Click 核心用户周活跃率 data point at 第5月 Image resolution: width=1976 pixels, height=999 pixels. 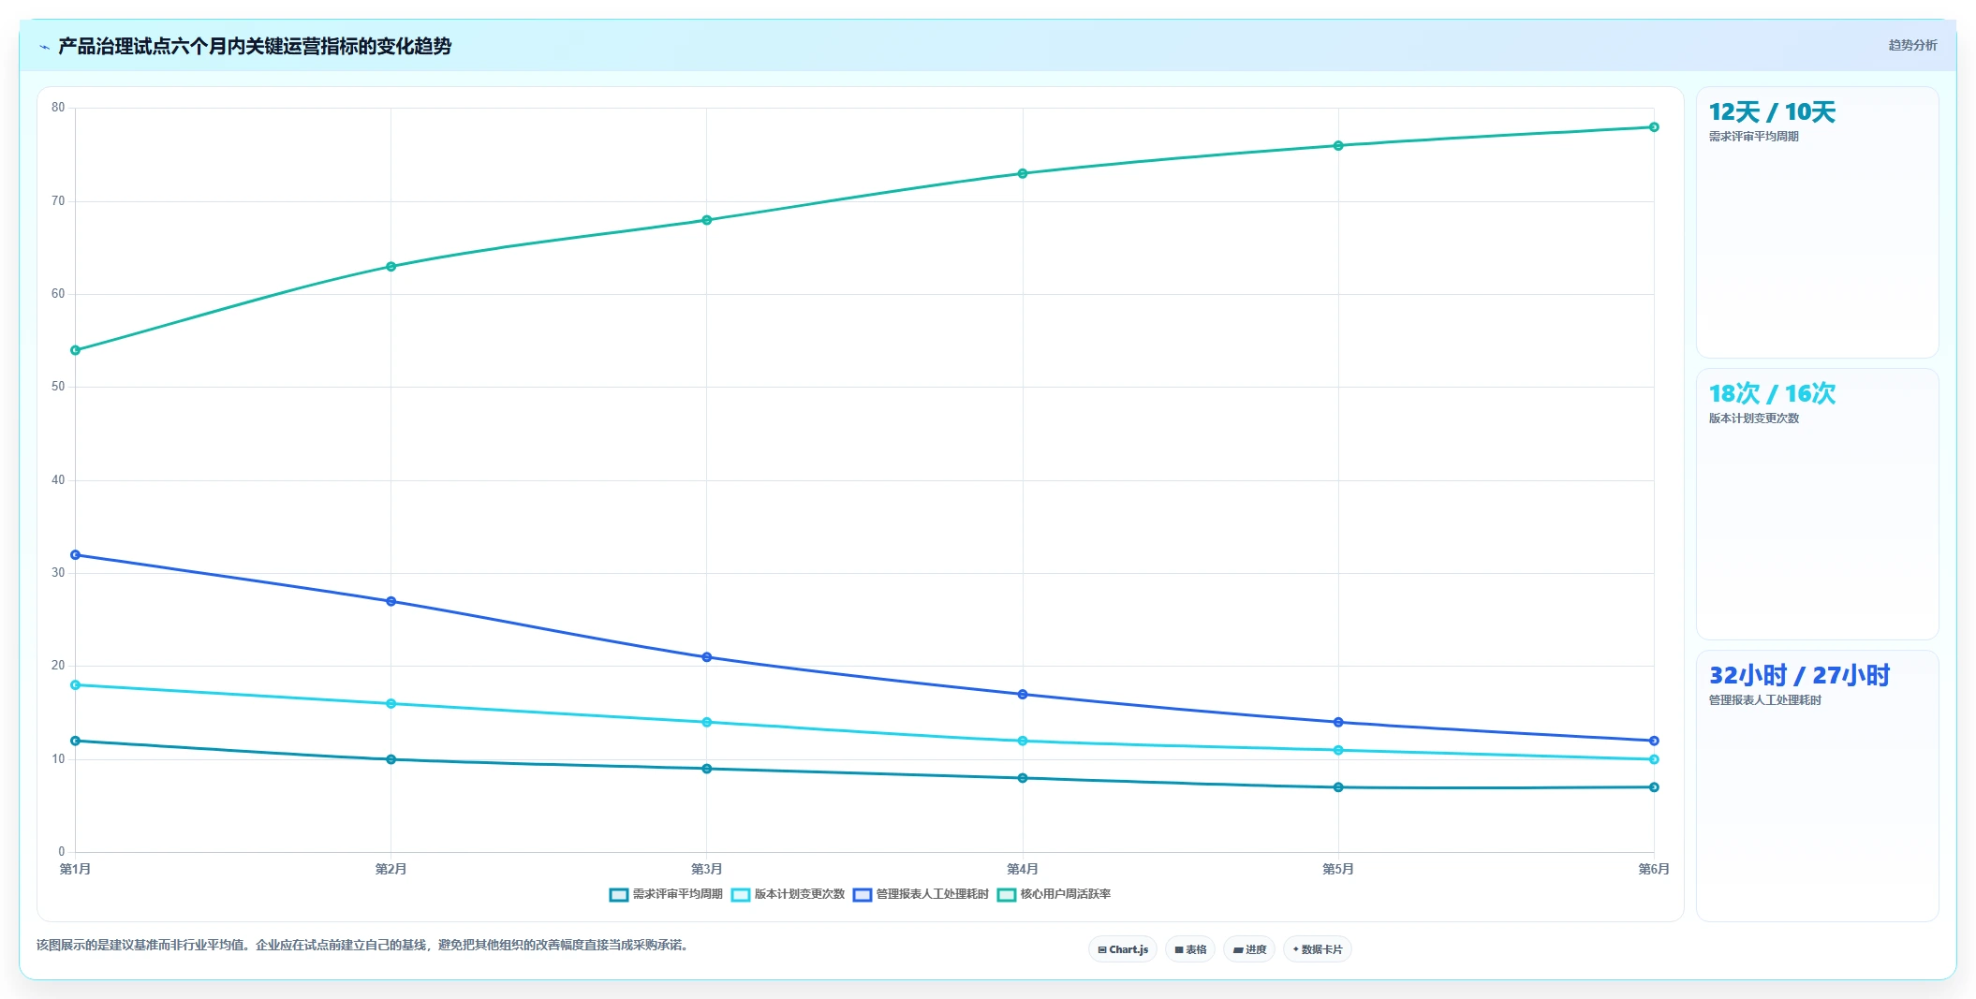click(1338, 146)
